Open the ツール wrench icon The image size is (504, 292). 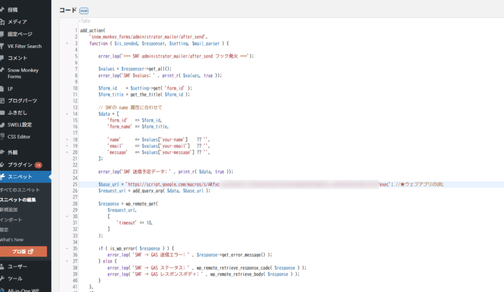pyautogui.click(x=2, y=278)
